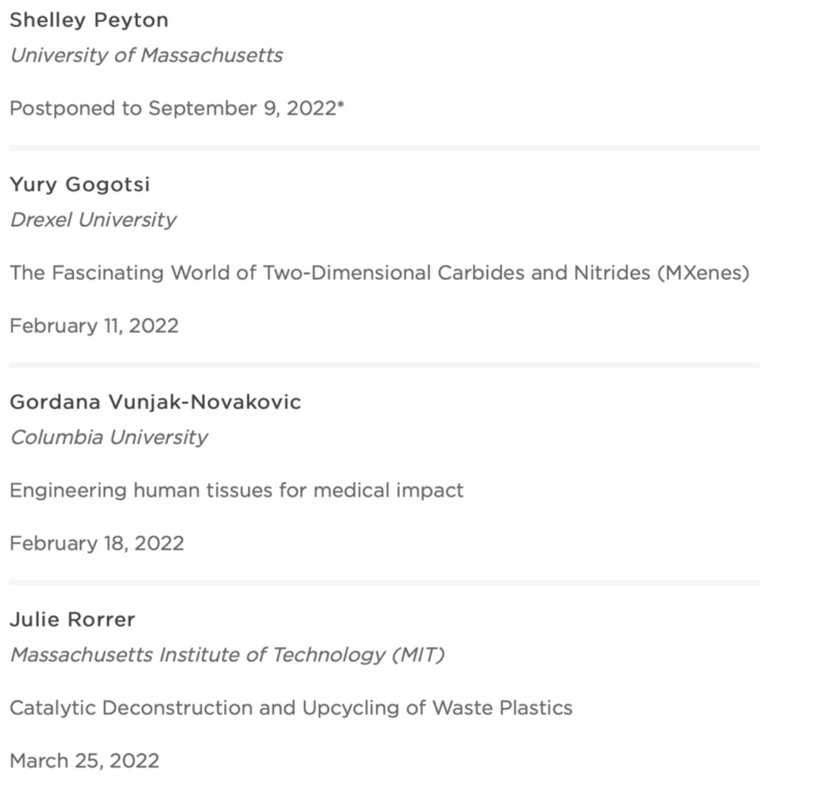Click the divider line above Julie Rorrer
816x787 pixels.
[384, 582]
